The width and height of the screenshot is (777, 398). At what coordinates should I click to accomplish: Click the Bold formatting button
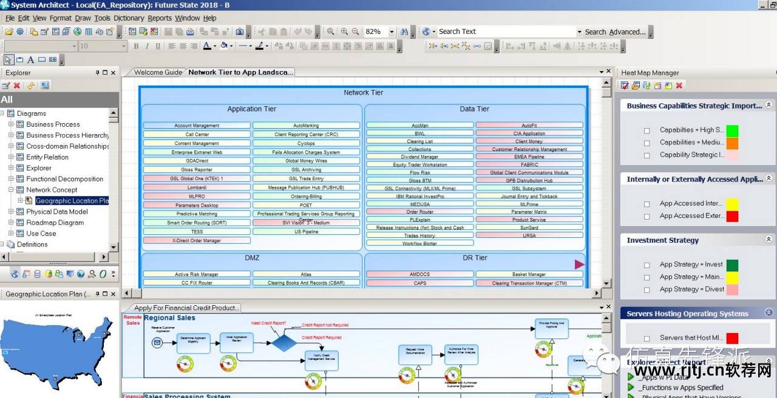click(x=136, y=46)
